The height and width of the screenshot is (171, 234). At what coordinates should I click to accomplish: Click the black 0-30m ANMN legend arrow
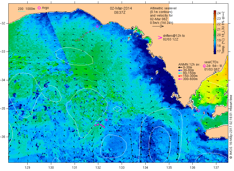pyautogui.click(x=180, y=67)
